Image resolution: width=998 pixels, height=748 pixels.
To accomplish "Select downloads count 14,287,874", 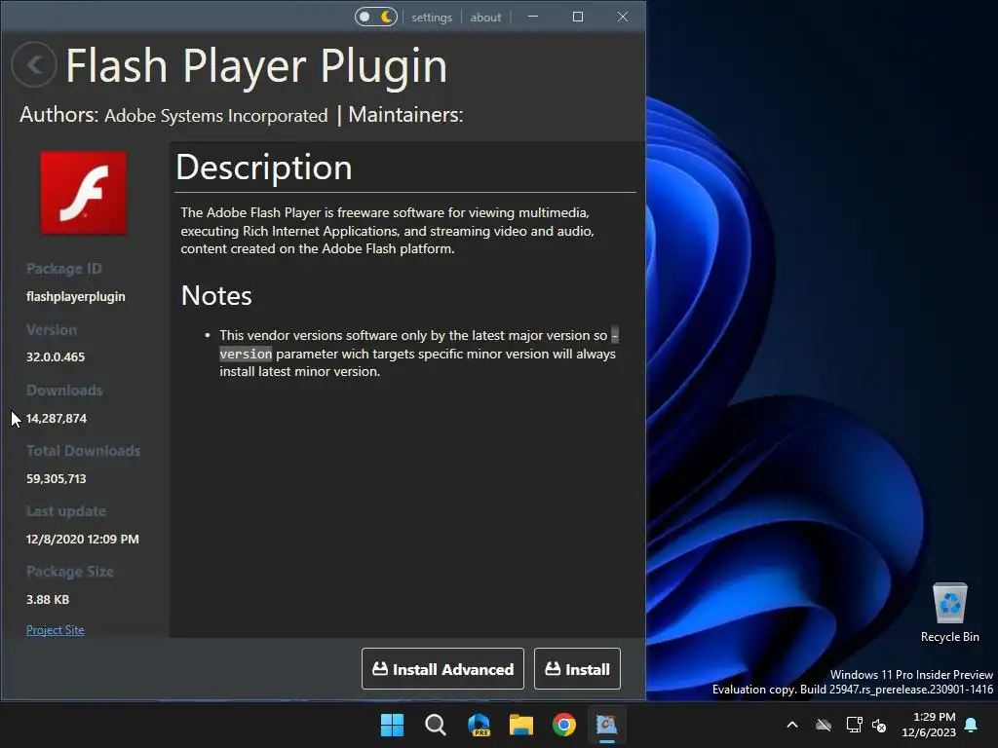I will pos(57,418).
